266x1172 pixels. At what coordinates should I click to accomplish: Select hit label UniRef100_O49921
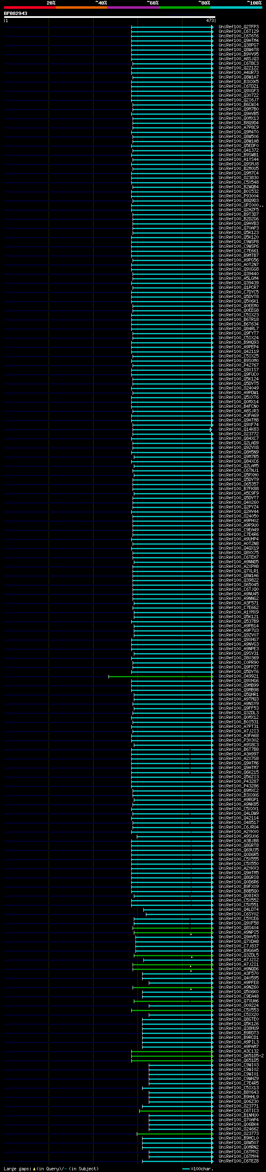coord(238,676)
